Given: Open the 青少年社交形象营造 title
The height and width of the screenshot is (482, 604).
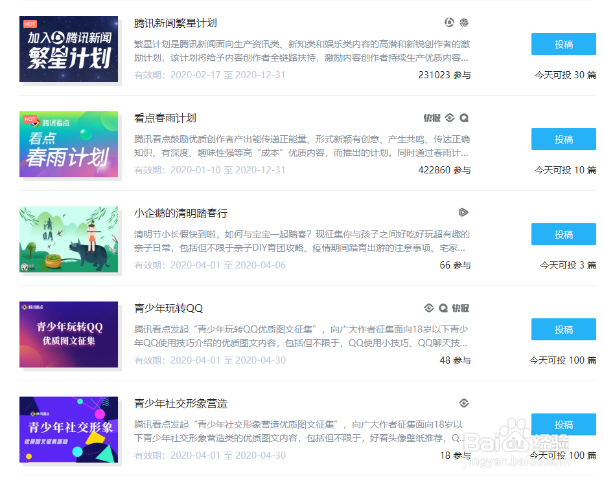Looking at the screenshot, I should [181, 403].
